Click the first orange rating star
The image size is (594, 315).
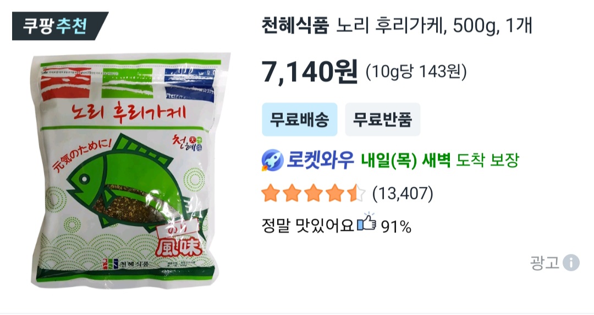tap(271, 193)
